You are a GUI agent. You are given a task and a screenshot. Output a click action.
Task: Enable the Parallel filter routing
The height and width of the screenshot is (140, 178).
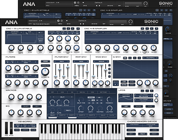pyautogui.click(x=45, y=65)
